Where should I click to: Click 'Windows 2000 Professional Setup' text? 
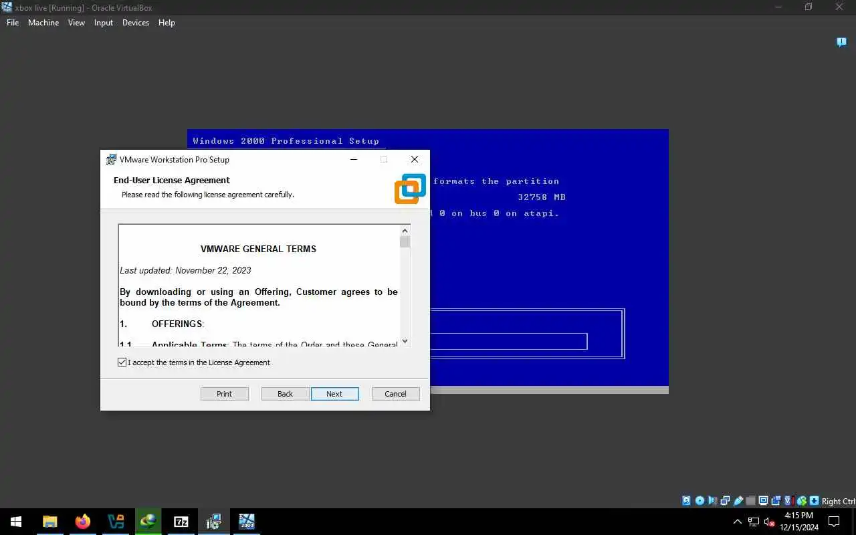286,141
